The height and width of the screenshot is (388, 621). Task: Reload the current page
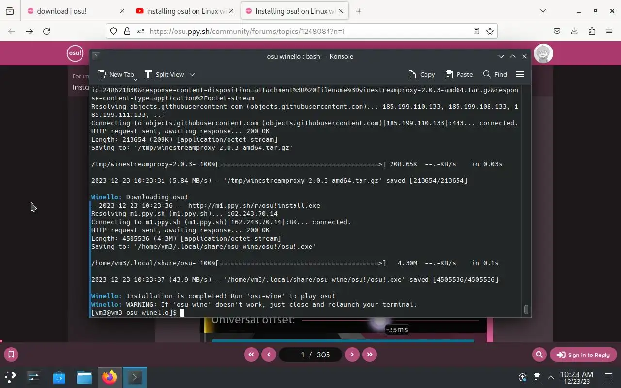pos(47,31)
